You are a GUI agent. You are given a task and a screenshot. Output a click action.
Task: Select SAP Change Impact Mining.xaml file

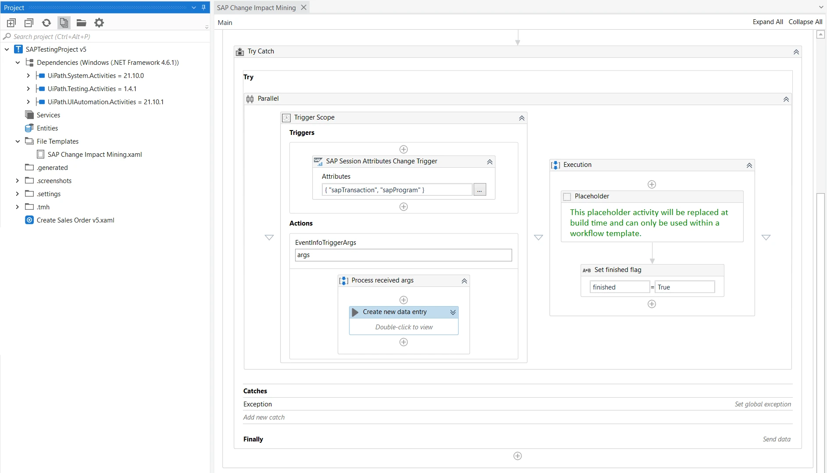[x=95, y=155]
